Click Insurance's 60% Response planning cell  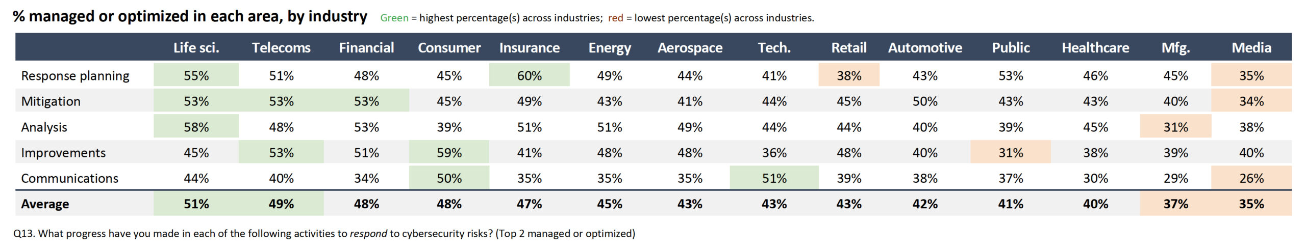529,76
